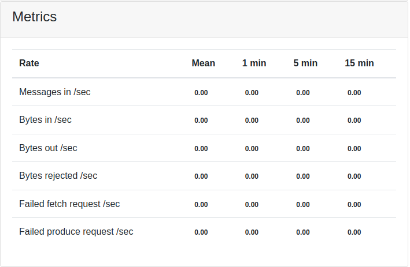Viewport: 410px width, 267px height.
Task: Click the 15 min value for Bytes rejected /sec
Action: (354, 176)
